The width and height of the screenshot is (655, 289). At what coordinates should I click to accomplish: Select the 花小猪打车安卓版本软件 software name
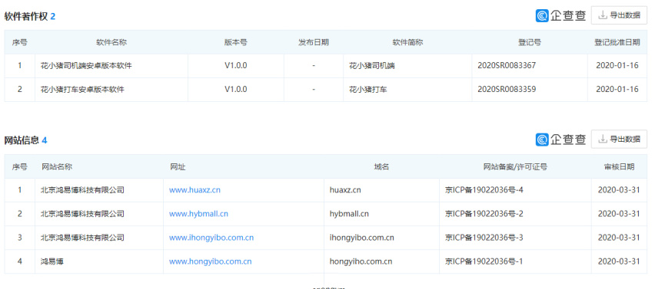82,89
